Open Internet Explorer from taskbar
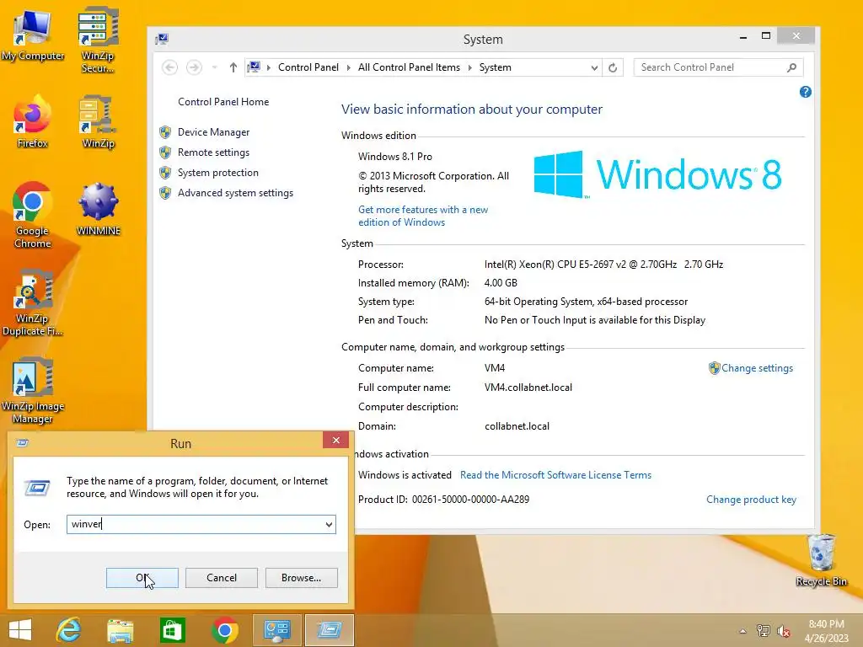This screenshot has height=647, width=863. tap(69, 630)
